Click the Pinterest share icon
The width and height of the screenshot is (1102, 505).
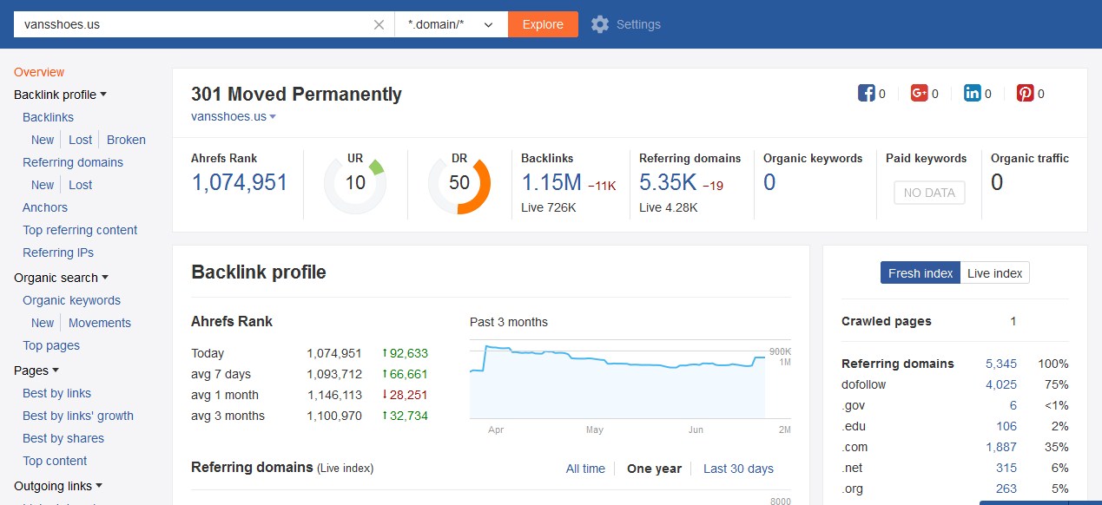[x=1025, y=94]
